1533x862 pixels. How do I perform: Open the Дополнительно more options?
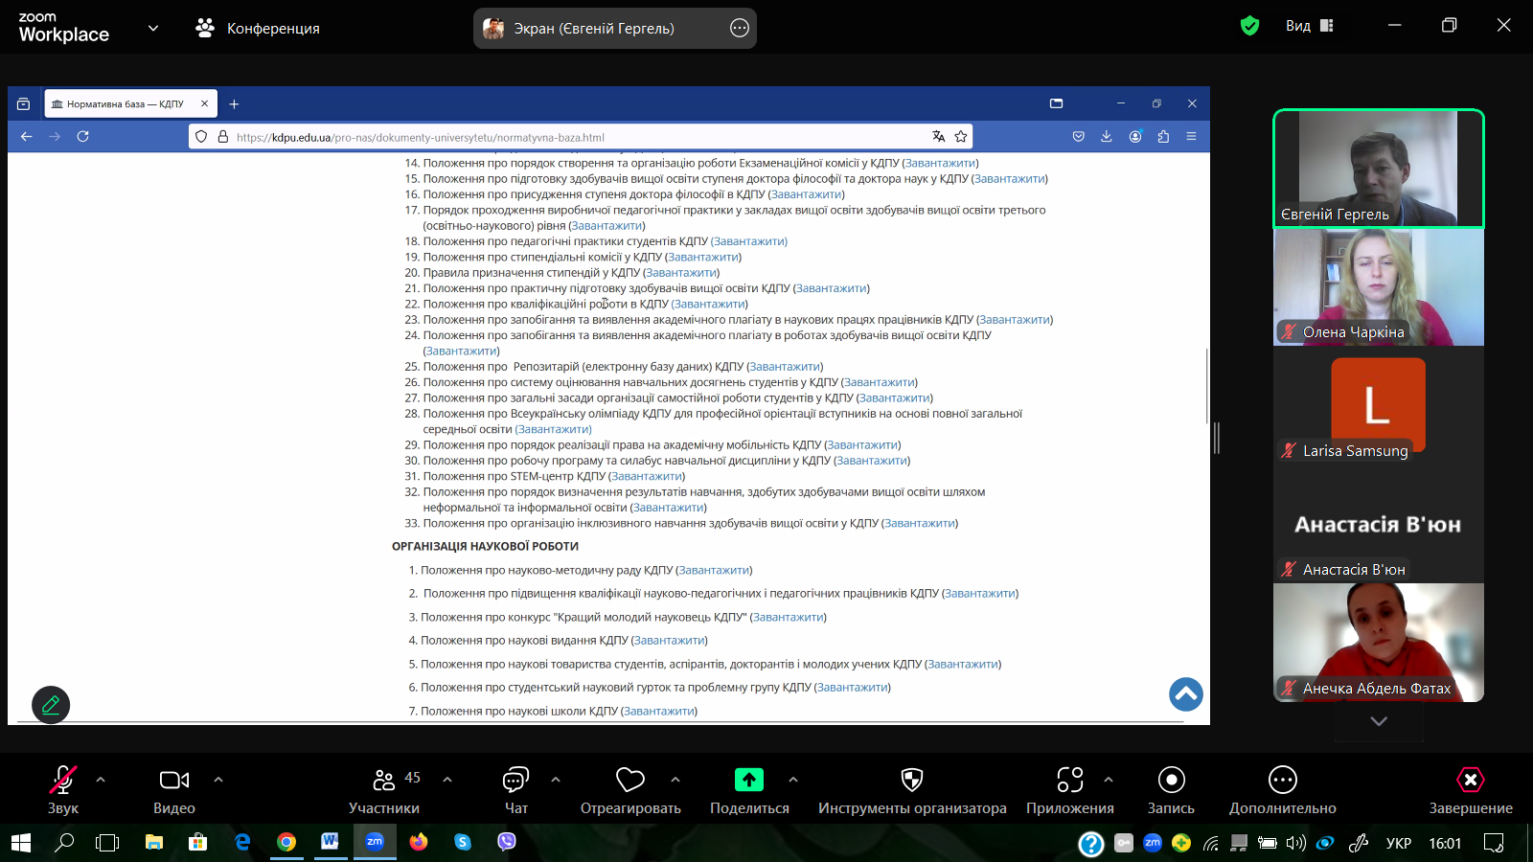1283,789
